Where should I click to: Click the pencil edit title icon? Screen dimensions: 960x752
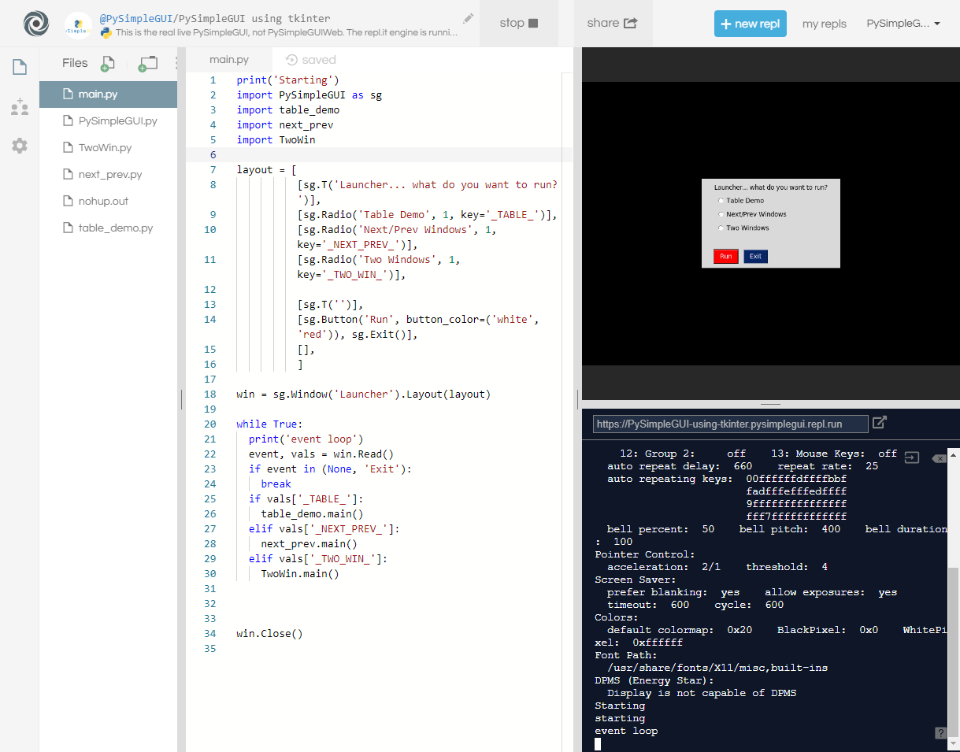click(468, 17)
